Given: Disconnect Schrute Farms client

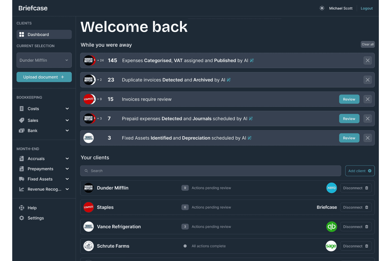Looking at the screenshot, I should click(356, 246).
